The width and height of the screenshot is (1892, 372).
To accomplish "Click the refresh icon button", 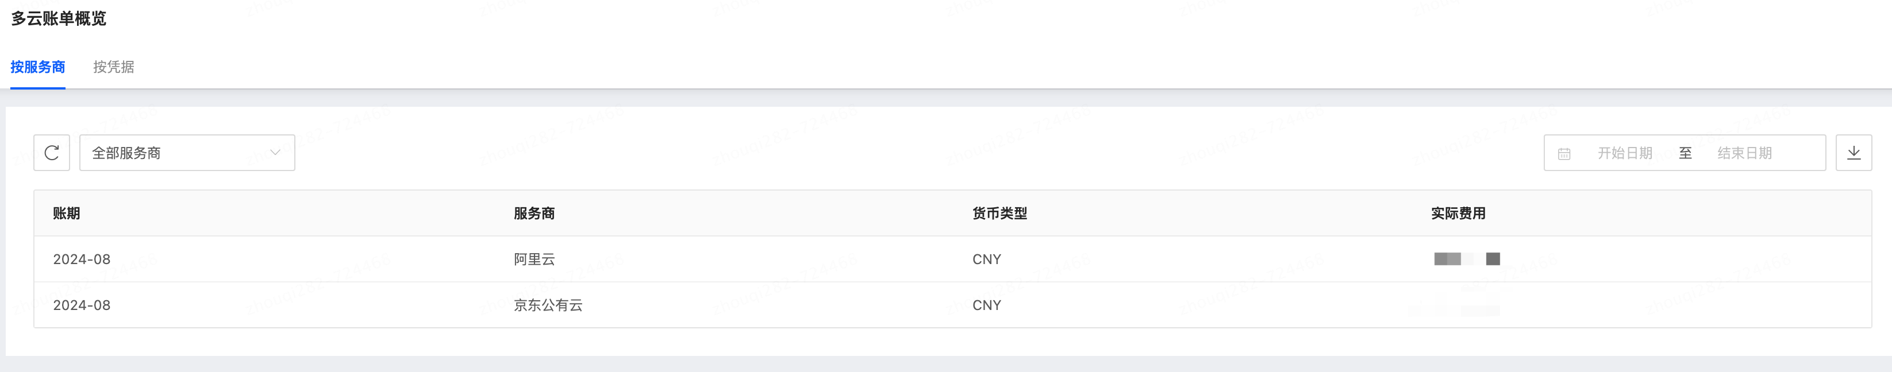I will (x=51, y=153).
